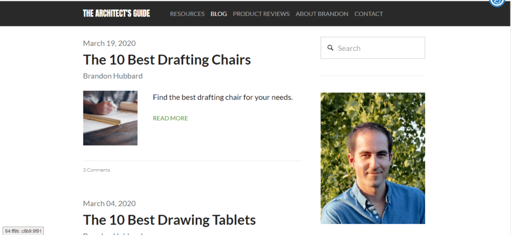
Task: Open Product Reviews in the navigation
Action: [261, 14]
